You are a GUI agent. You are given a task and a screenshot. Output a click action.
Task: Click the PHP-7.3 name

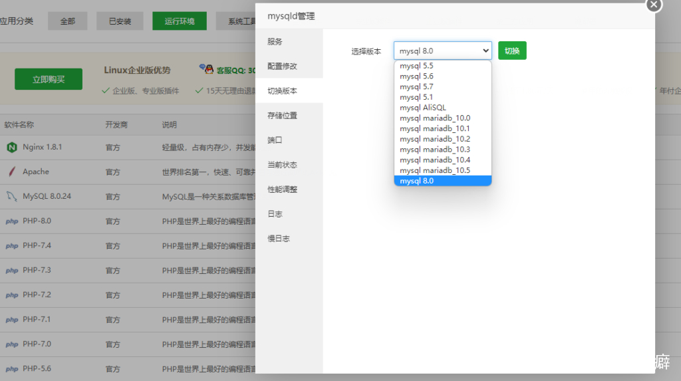coord(37,270)
